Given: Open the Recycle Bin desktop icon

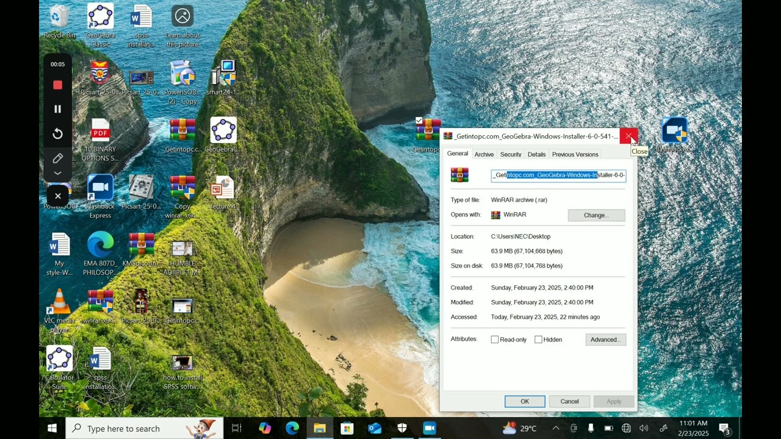Looking at the screenshot, I should tap(59, 21).
